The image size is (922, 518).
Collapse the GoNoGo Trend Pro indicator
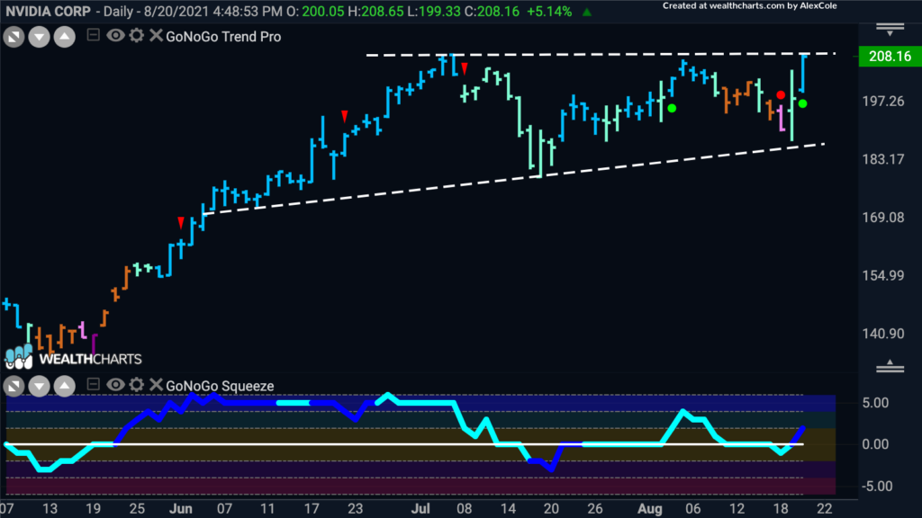coord(93,35)
